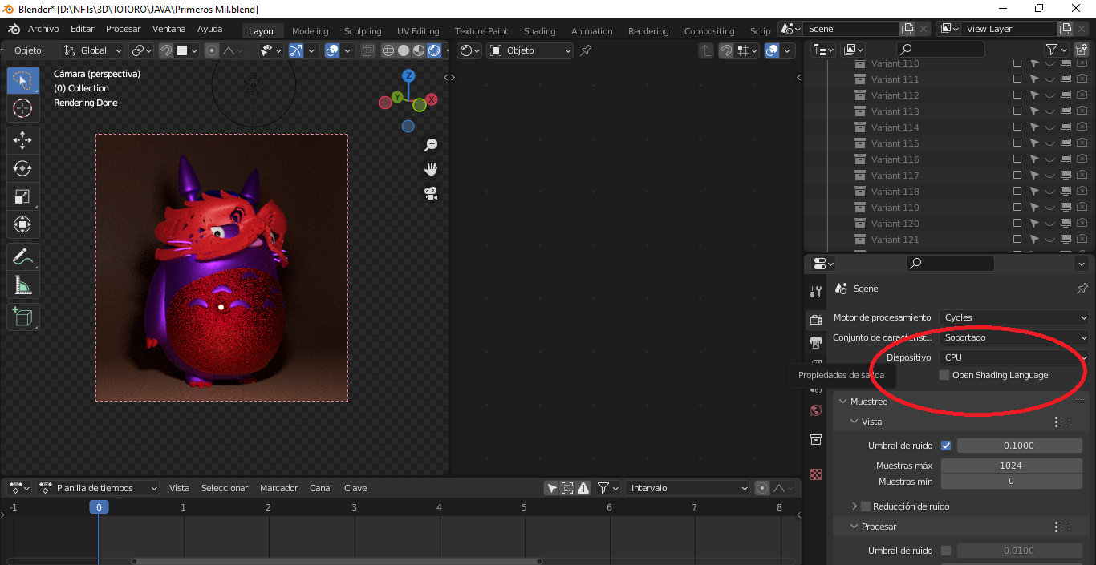Screen dimensions: 1096x565
Task: Switch to rendered viewport shading
Action: [x=434, y=50]
